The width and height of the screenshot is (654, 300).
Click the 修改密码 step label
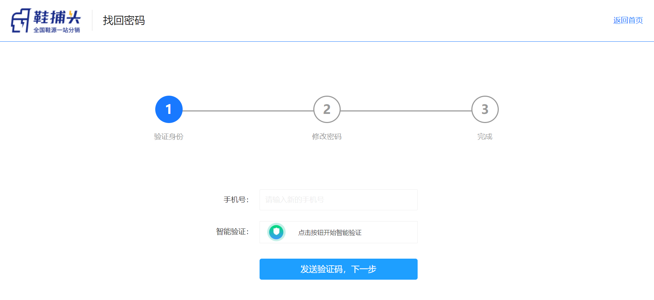pyautogui.click(x=327, y=136)
